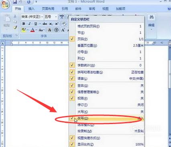The height and width of the screenshot is (147, 171).
Task: Apply superscript formatting
Action: coord(57,24)
